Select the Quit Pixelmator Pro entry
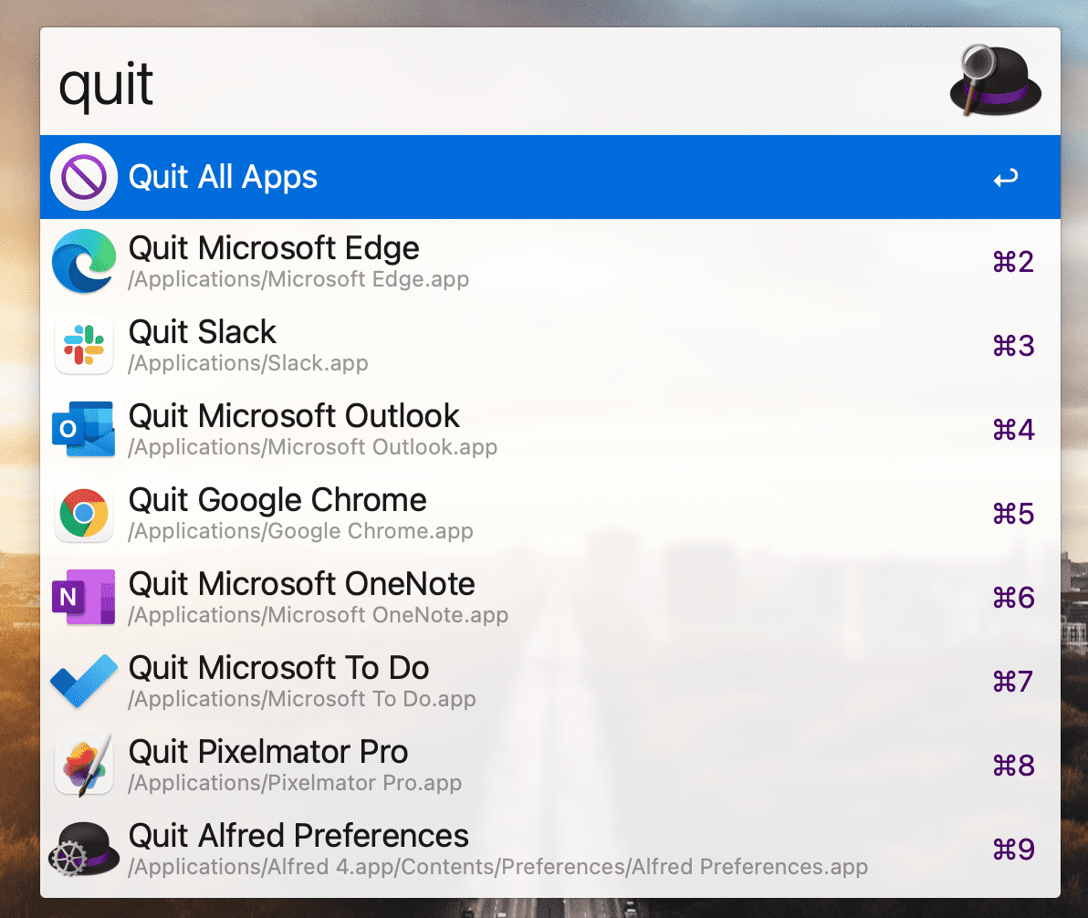 (550, 765)
